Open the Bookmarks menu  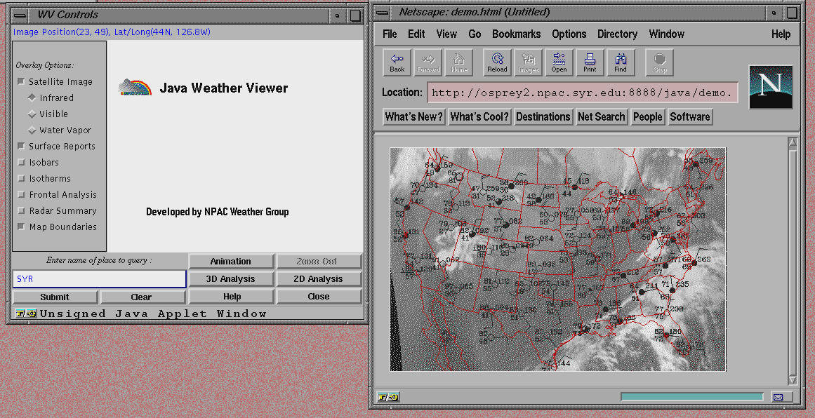[516, 34]
